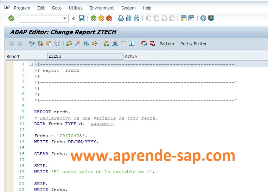This screenshot has height=192, width=268.
Task: Click the Display Navigation Window icon
Action: pyautogui.click(x=115, y=44)
